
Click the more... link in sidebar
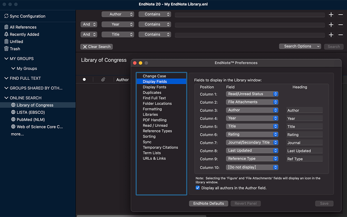click(x=17, y=134)
